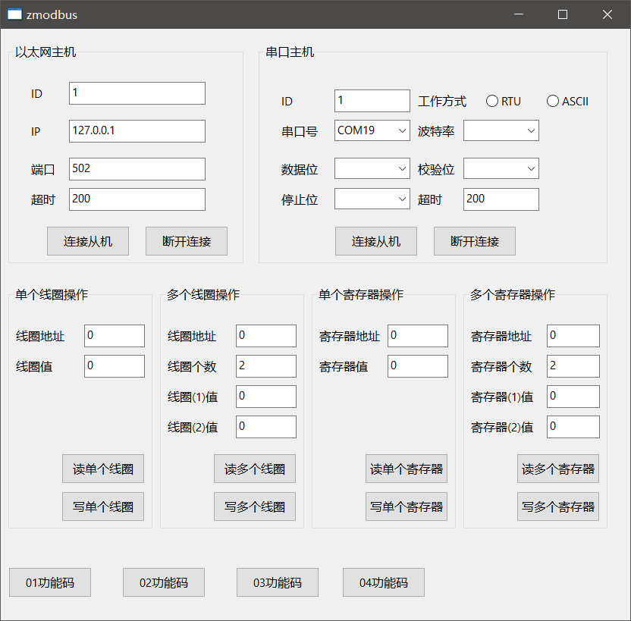Focus the IP field showing 127.0.0.1
Screen dimensions: 631x621
137,131
